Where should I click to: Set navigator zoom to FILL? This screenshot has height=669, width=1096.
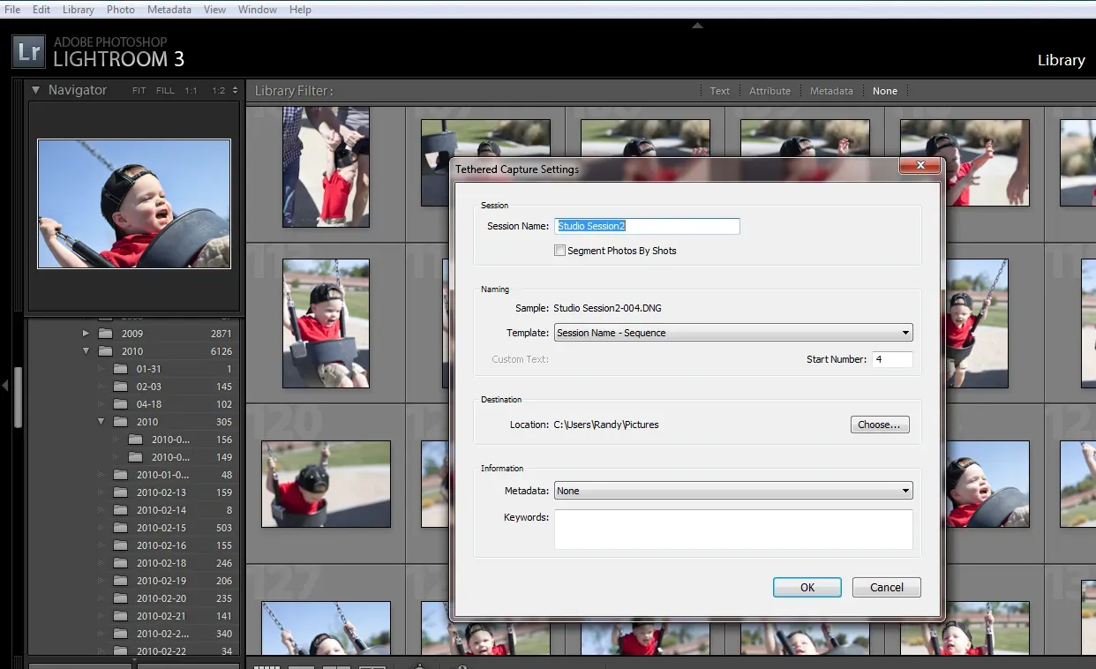[165, 90]
